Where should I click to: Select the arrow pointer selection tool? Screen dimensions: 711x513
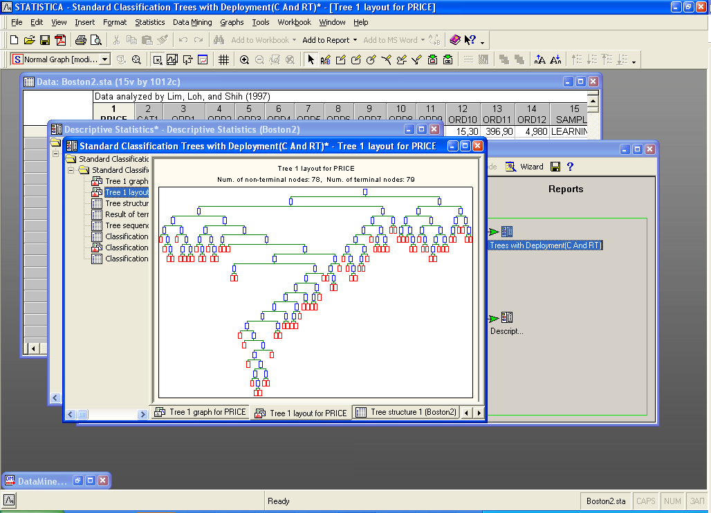pyautogui.click(x=311, y=60)
